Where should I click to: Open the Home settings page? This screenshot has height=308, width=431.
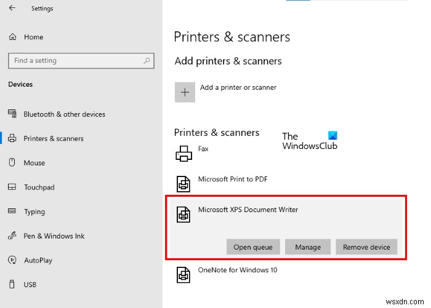click(33, 37)
